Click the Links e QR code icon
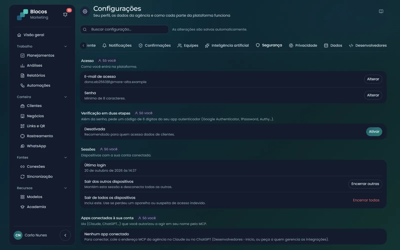 pyautogui.click(x=22, y=126)
